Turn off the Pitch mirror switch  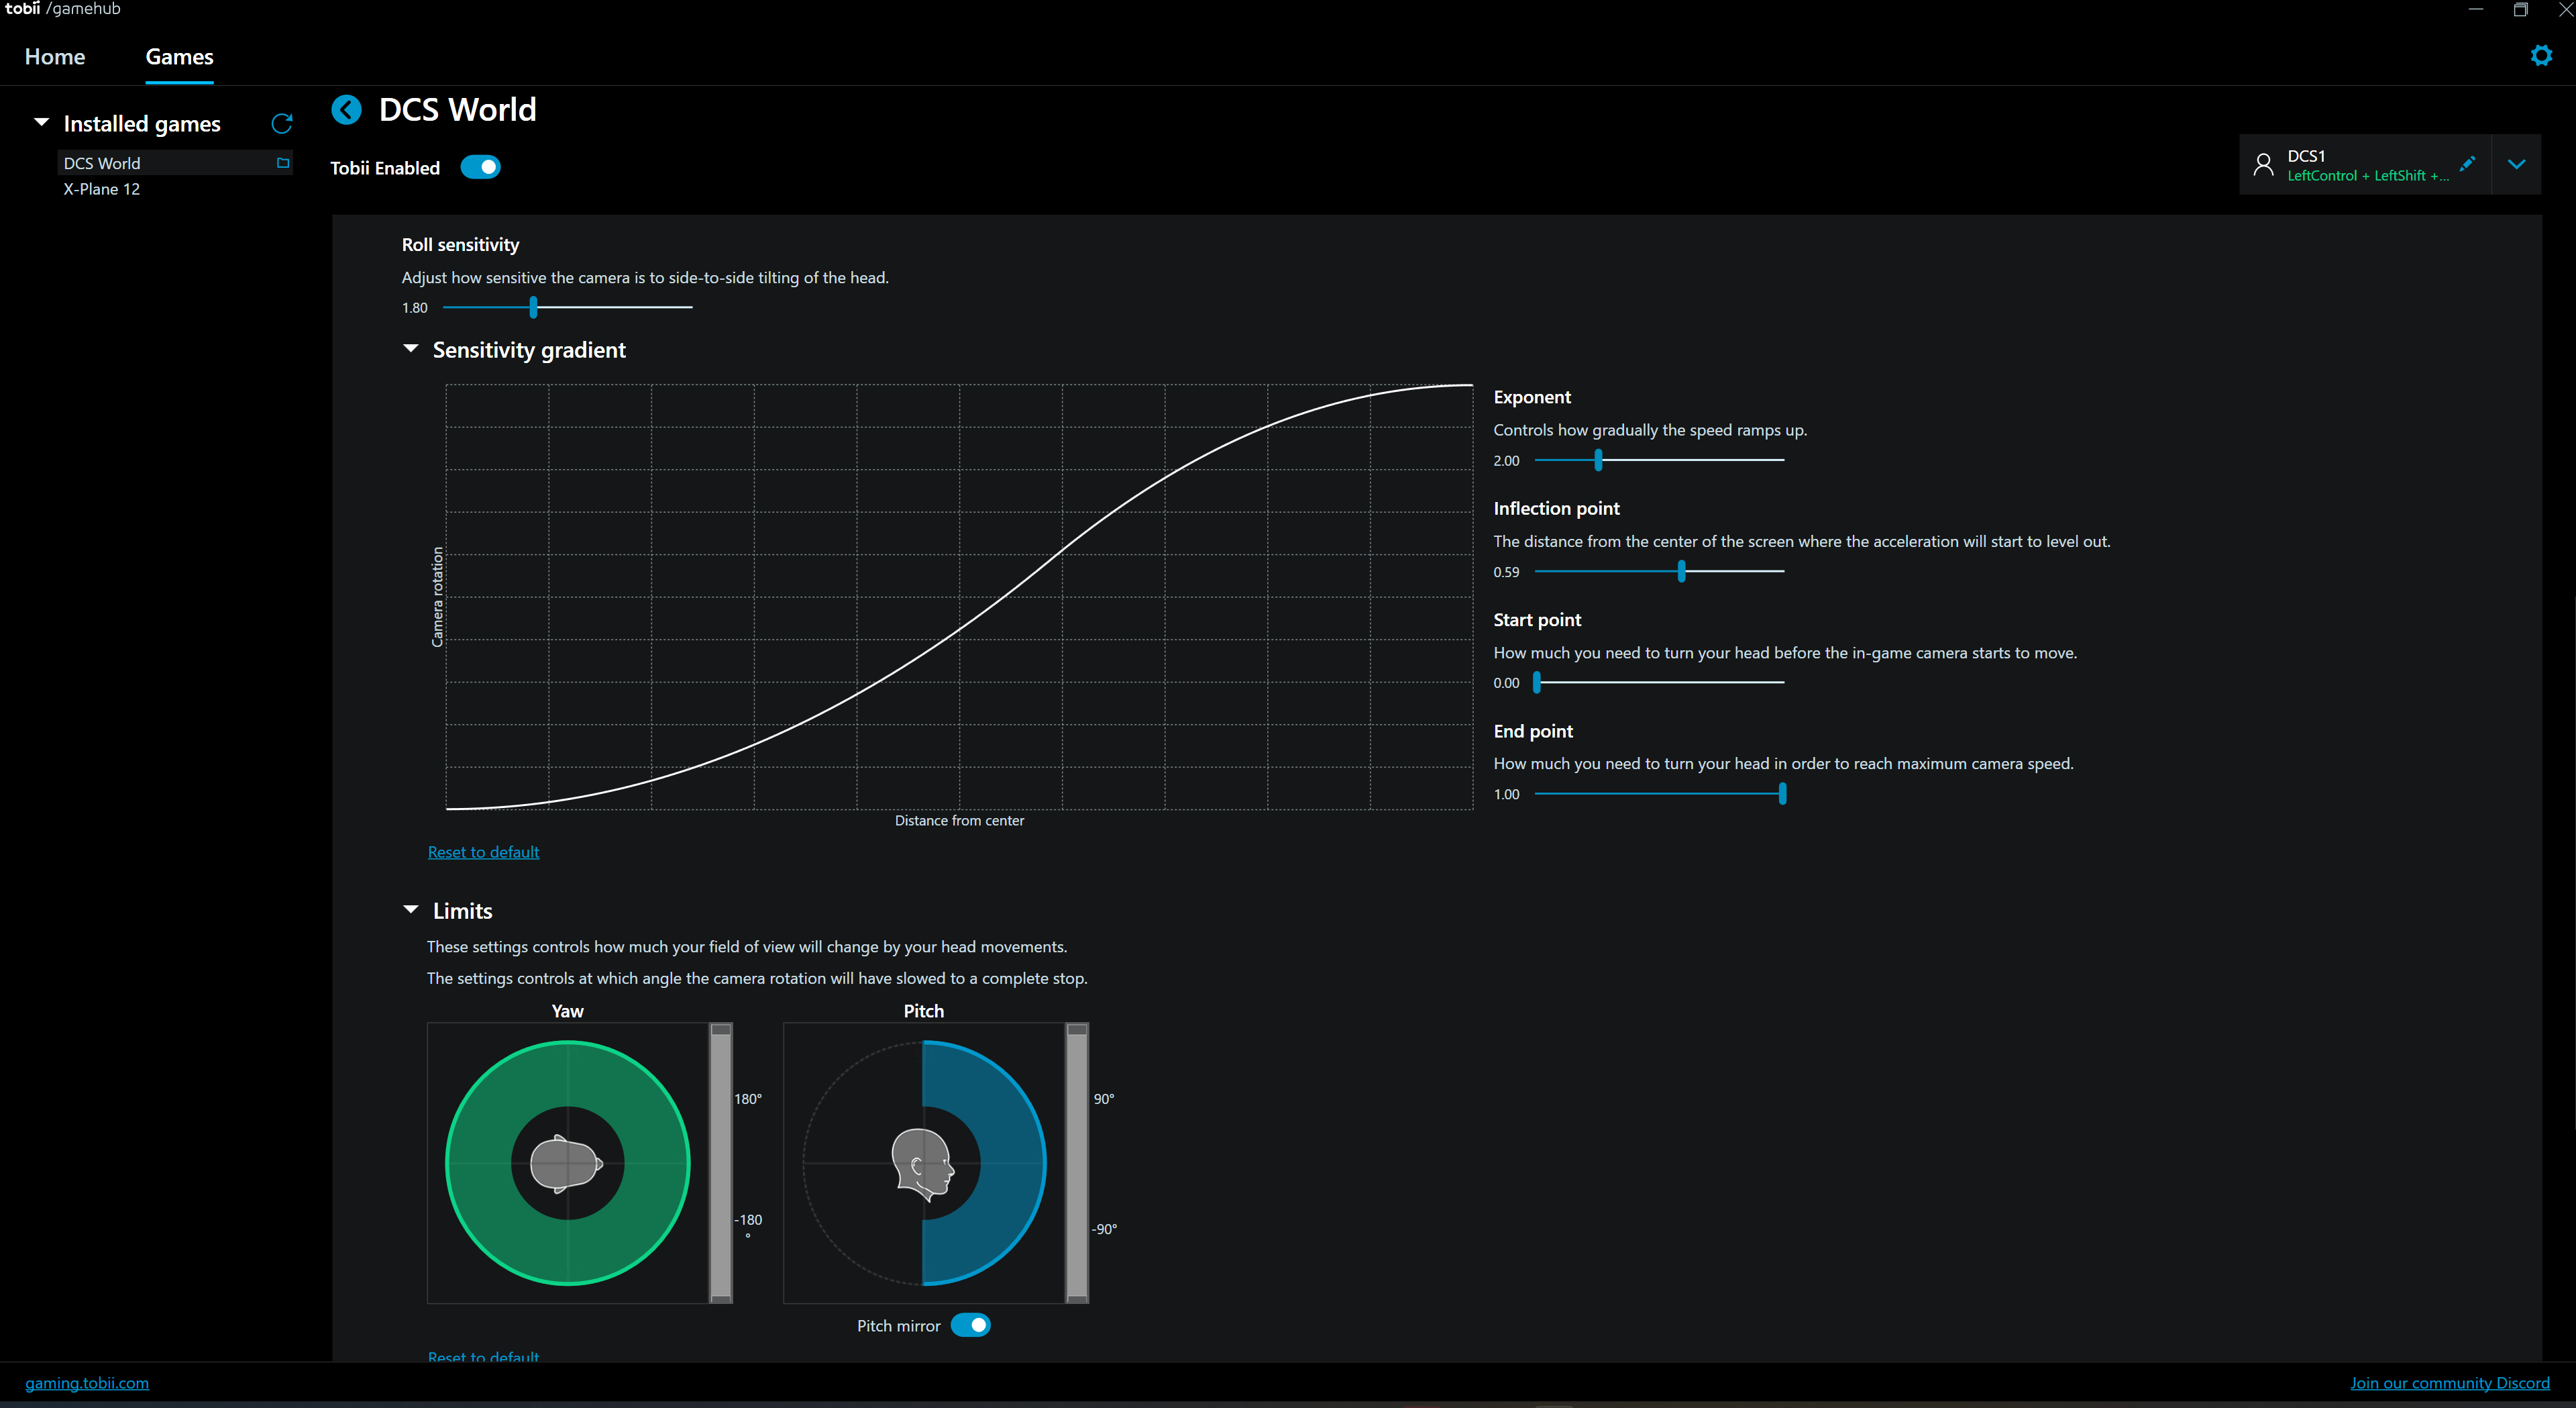[970, 1325]
